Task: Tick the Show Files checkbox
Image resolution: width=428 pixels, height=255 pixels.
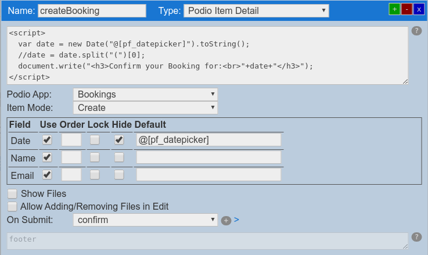Action: (12, 193)
